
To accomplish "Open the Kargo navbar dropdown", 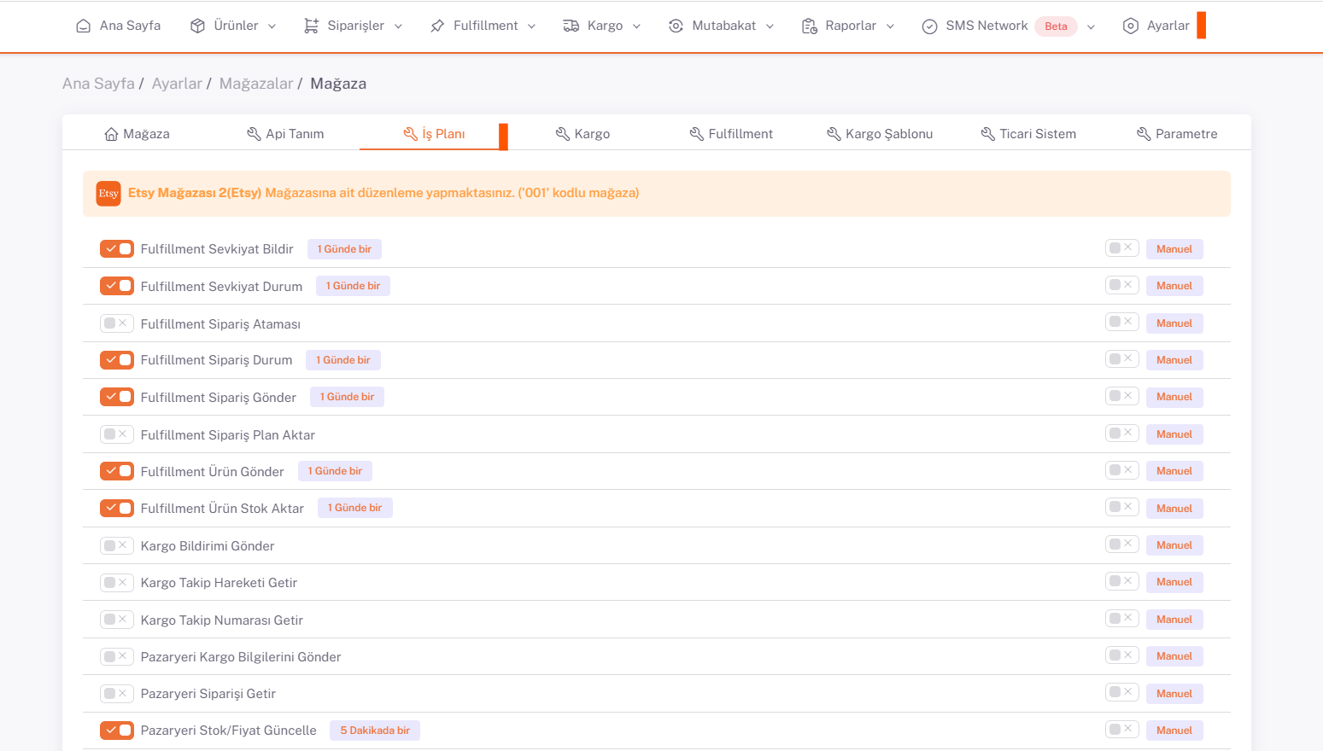I will (x=636, y=26).
